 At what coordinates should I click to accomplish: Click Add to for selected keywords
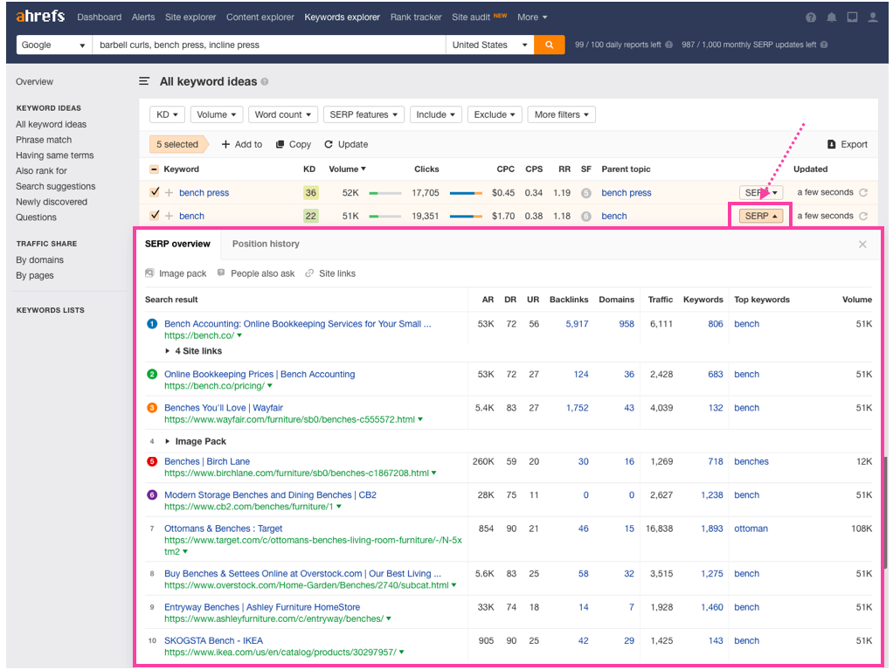pos(241,144)
